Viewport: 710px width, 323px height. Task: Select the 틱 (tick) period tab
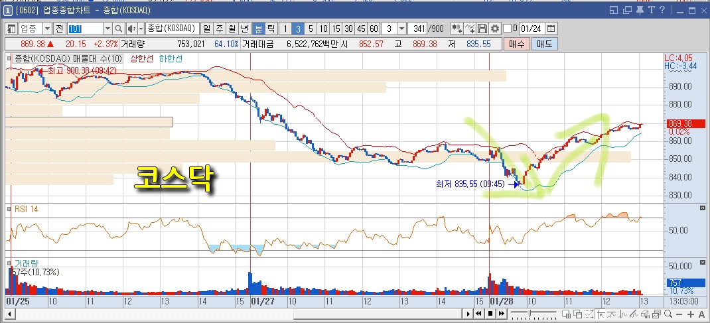point(271,29)
